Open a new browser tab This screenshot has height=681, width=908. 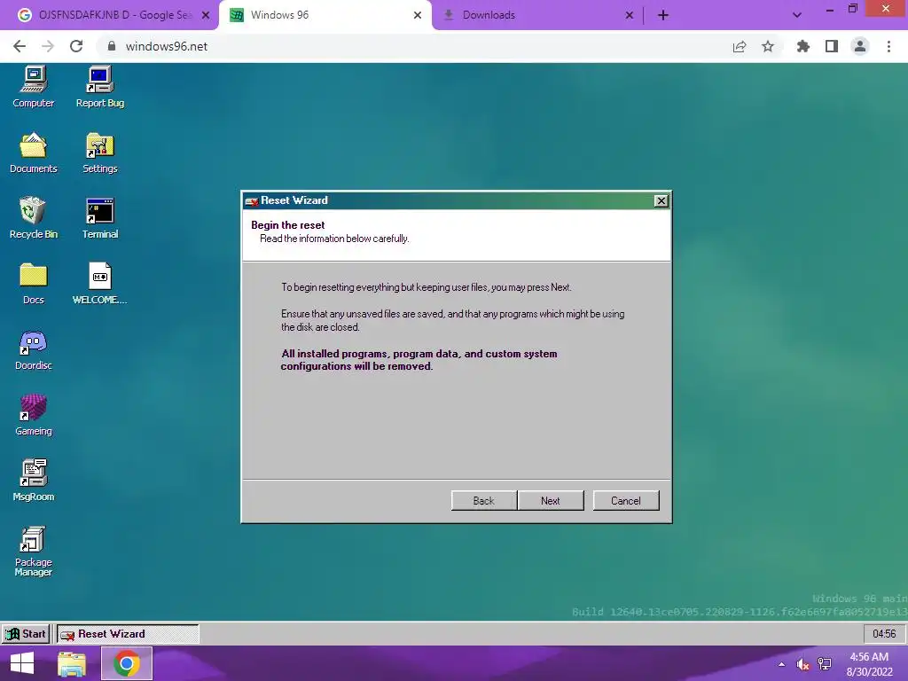pyautogui.click(x=663, y=15)
